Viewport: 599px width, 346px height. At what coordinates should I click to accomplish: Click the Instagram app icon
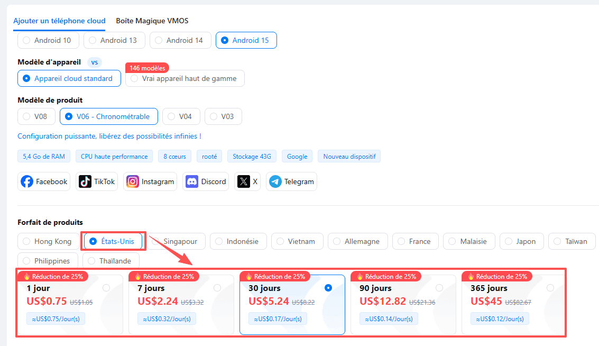click(133, 181)
